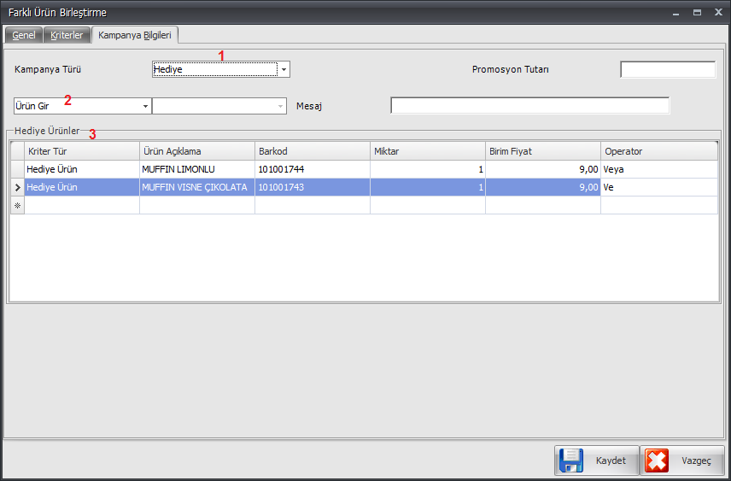Open the Kriterler tab

click(x=67, y=35)
